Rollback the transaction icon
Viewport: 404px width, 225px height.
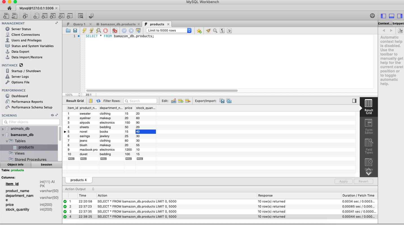[131, 30]
